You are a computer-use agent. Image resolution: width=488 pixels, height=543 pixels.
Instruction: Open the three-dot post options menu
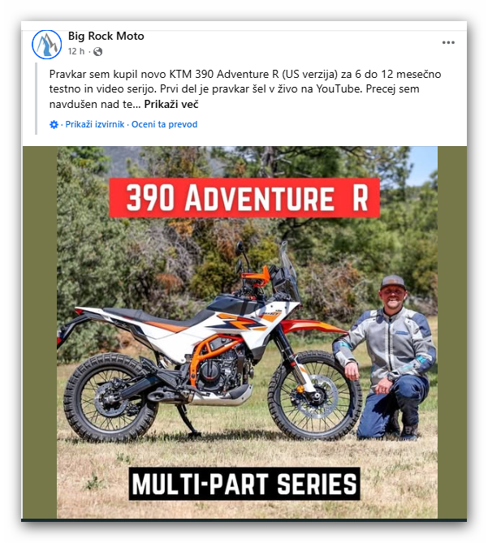click(448, 42)
